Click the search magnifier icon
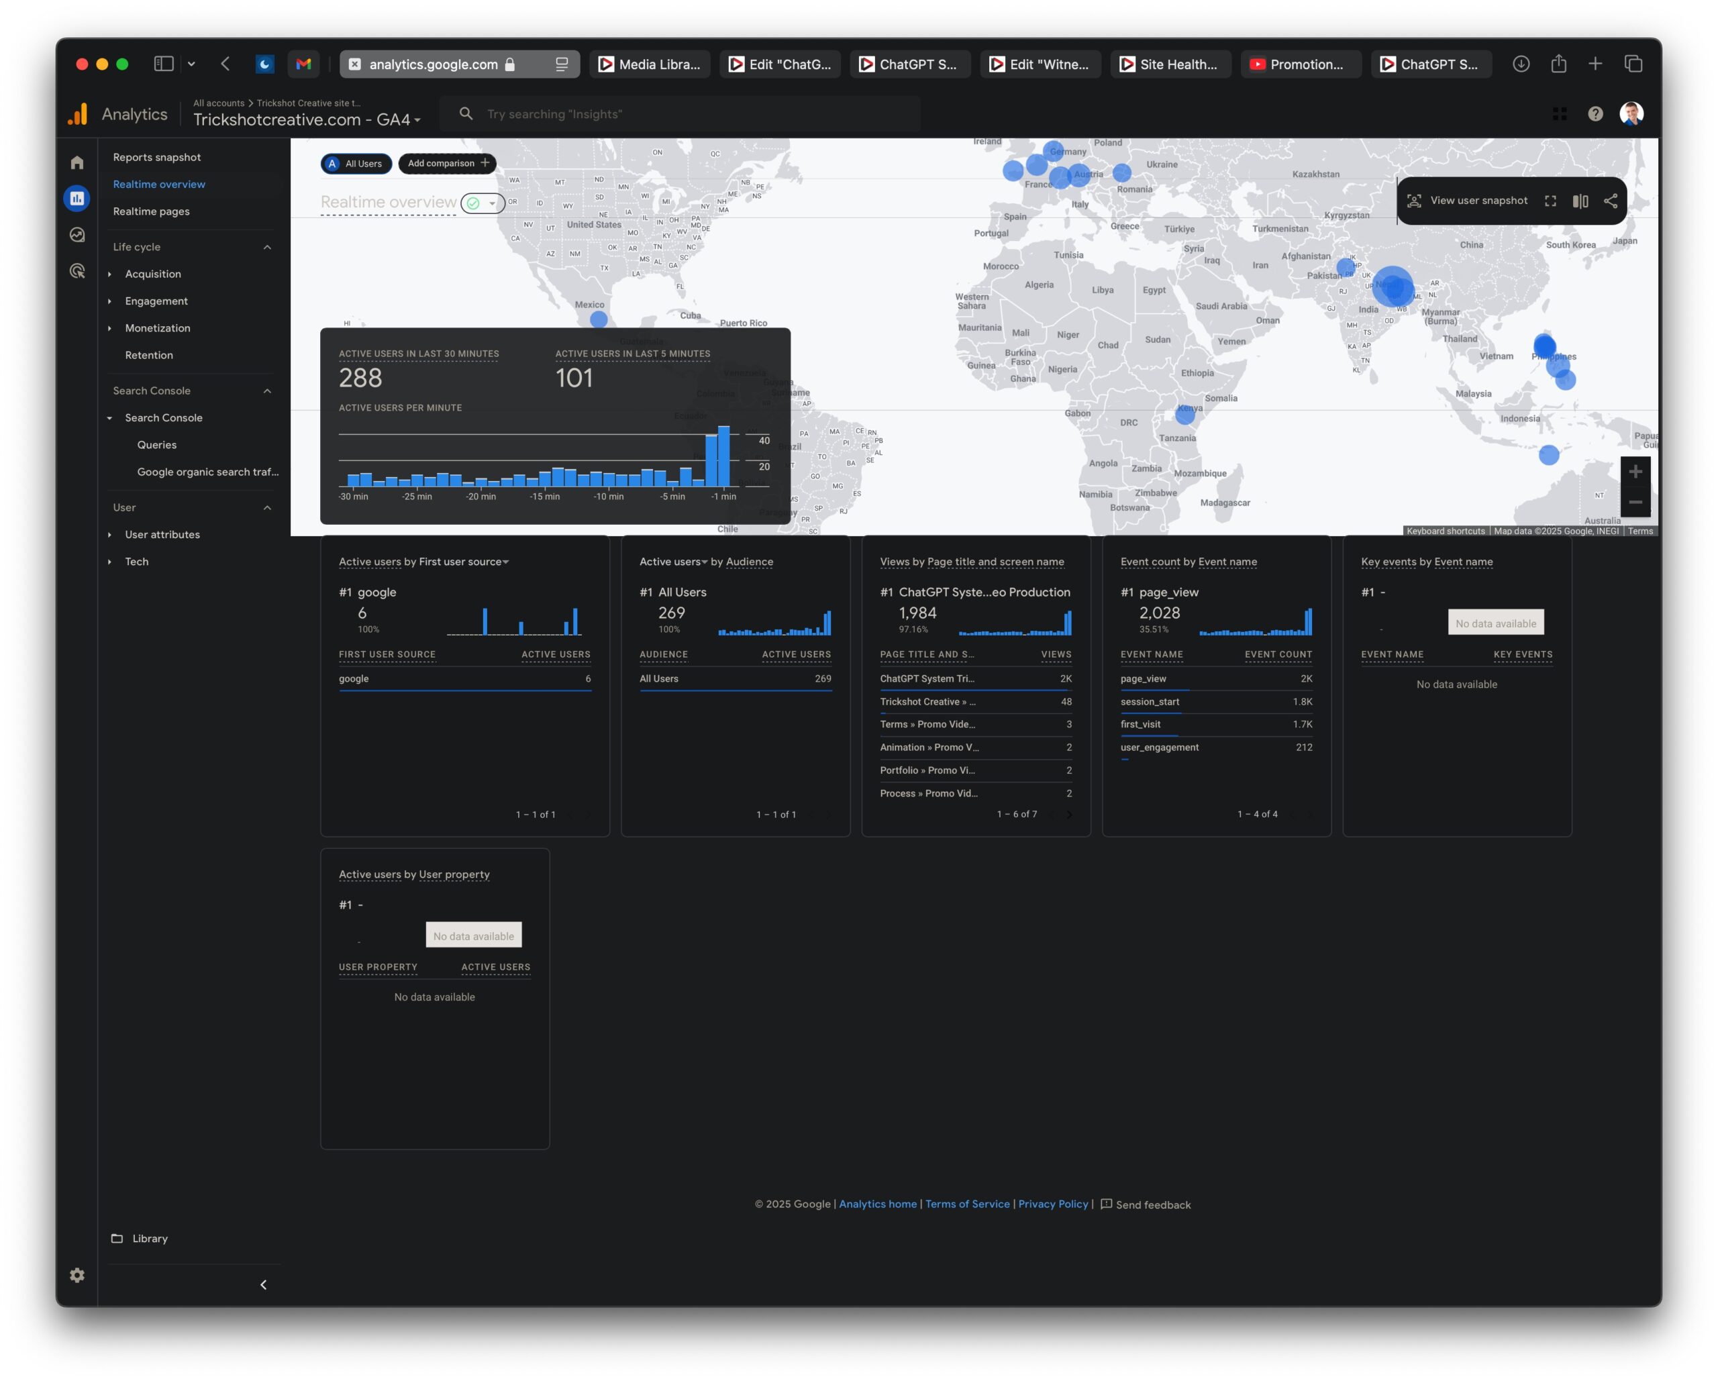1718x1381 pixels. tap(466, 114)
